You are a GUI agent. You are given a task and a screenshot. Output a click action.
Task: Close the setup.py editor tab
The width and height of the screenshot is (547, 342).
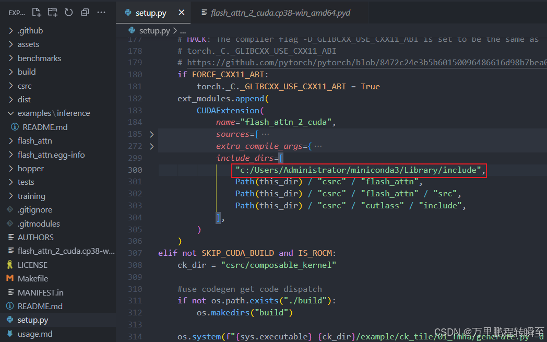[182, 13]
